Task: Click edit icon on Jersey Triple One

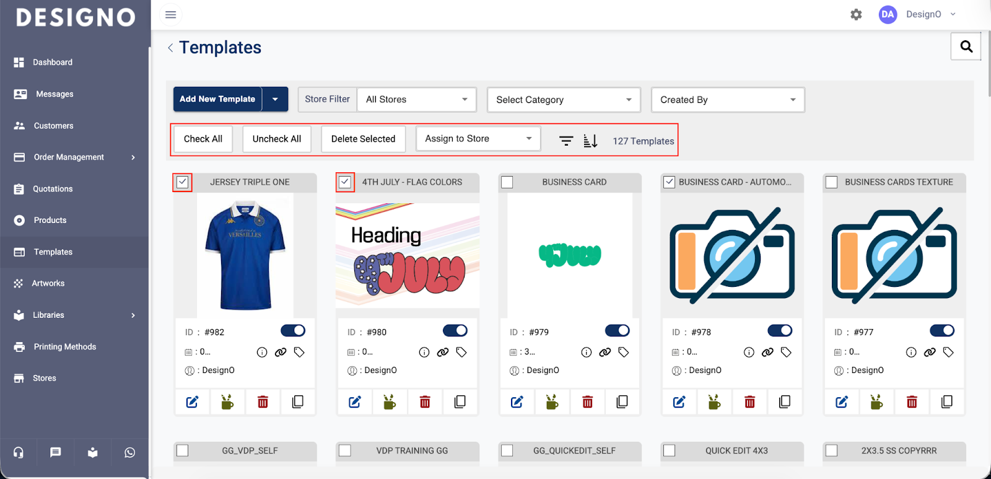Action: pyautogui.click(x=193, y=402)
